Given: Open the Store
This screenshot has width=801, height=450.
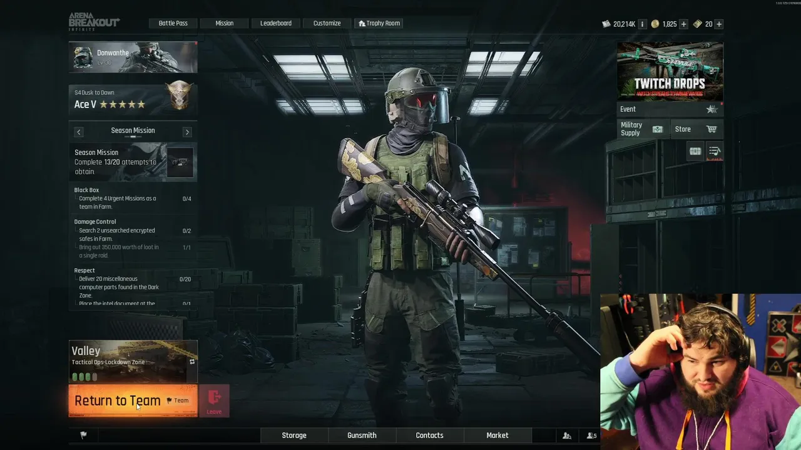Looking at the screenshot, I should [696, 129].
